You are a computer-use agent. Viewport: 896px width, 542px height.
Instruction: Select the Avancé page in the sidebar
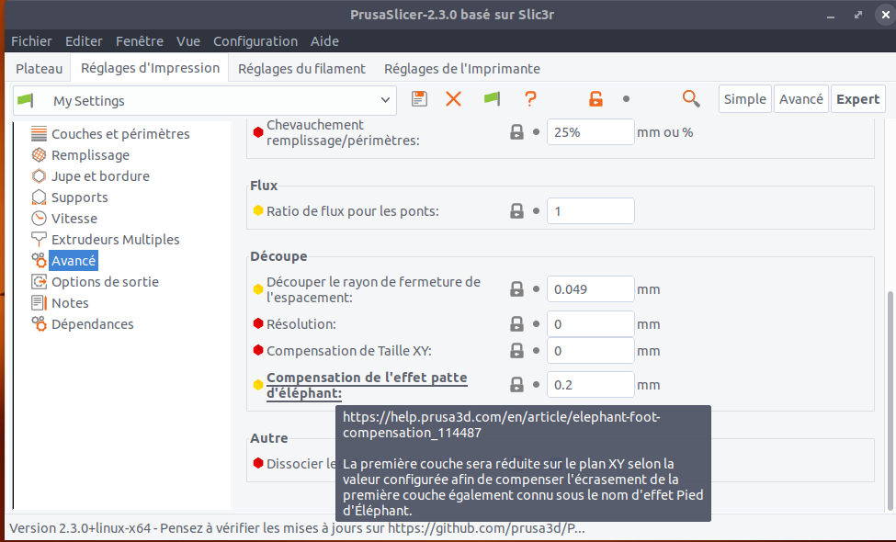click(74, 260)
